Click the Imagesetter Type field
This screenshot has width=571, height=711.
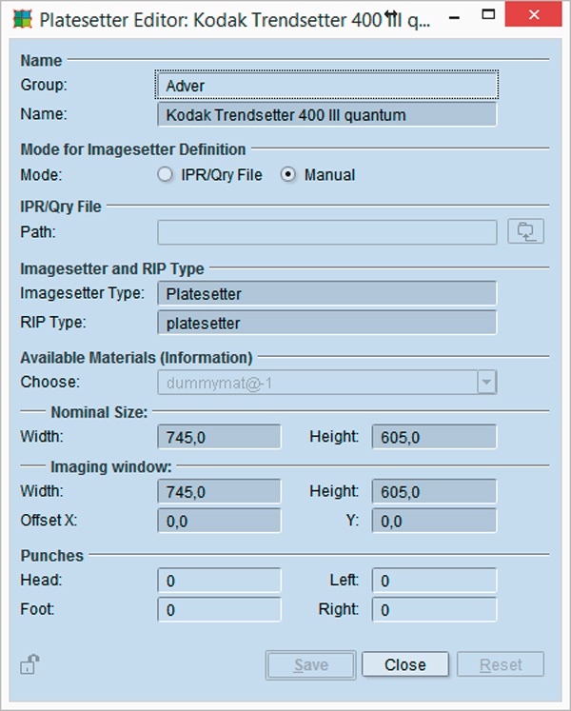click(326, 293)
